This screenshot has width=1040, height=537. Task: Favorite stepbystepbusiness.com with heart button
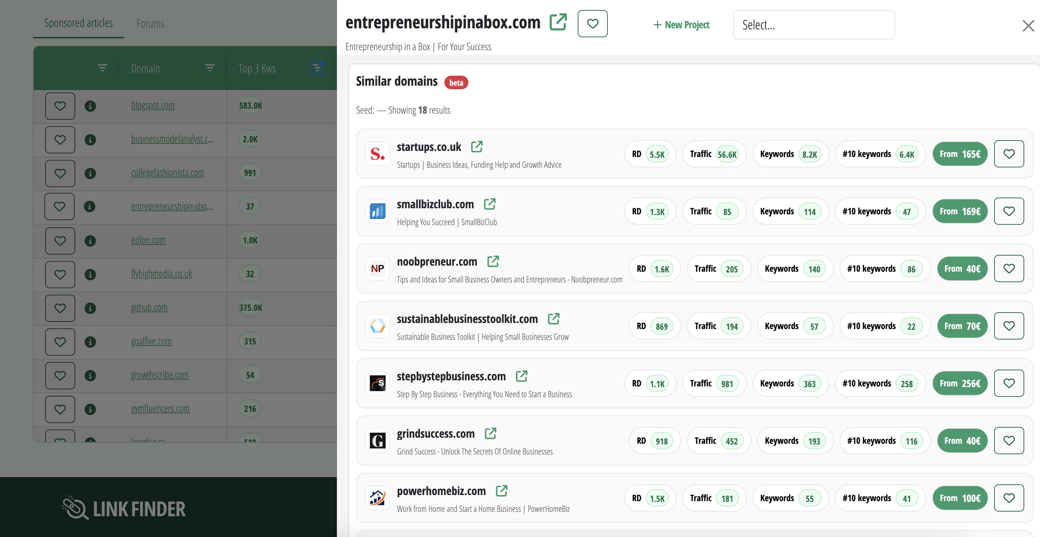coord(1008,383)
